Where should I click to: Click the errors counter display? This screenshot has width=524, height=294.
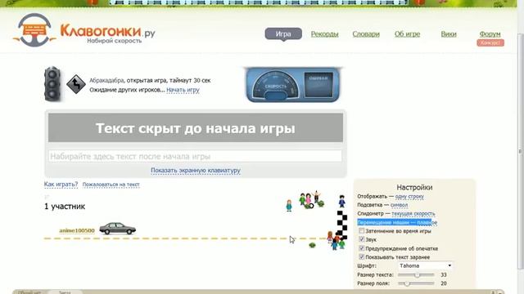[x=318, y=85]
